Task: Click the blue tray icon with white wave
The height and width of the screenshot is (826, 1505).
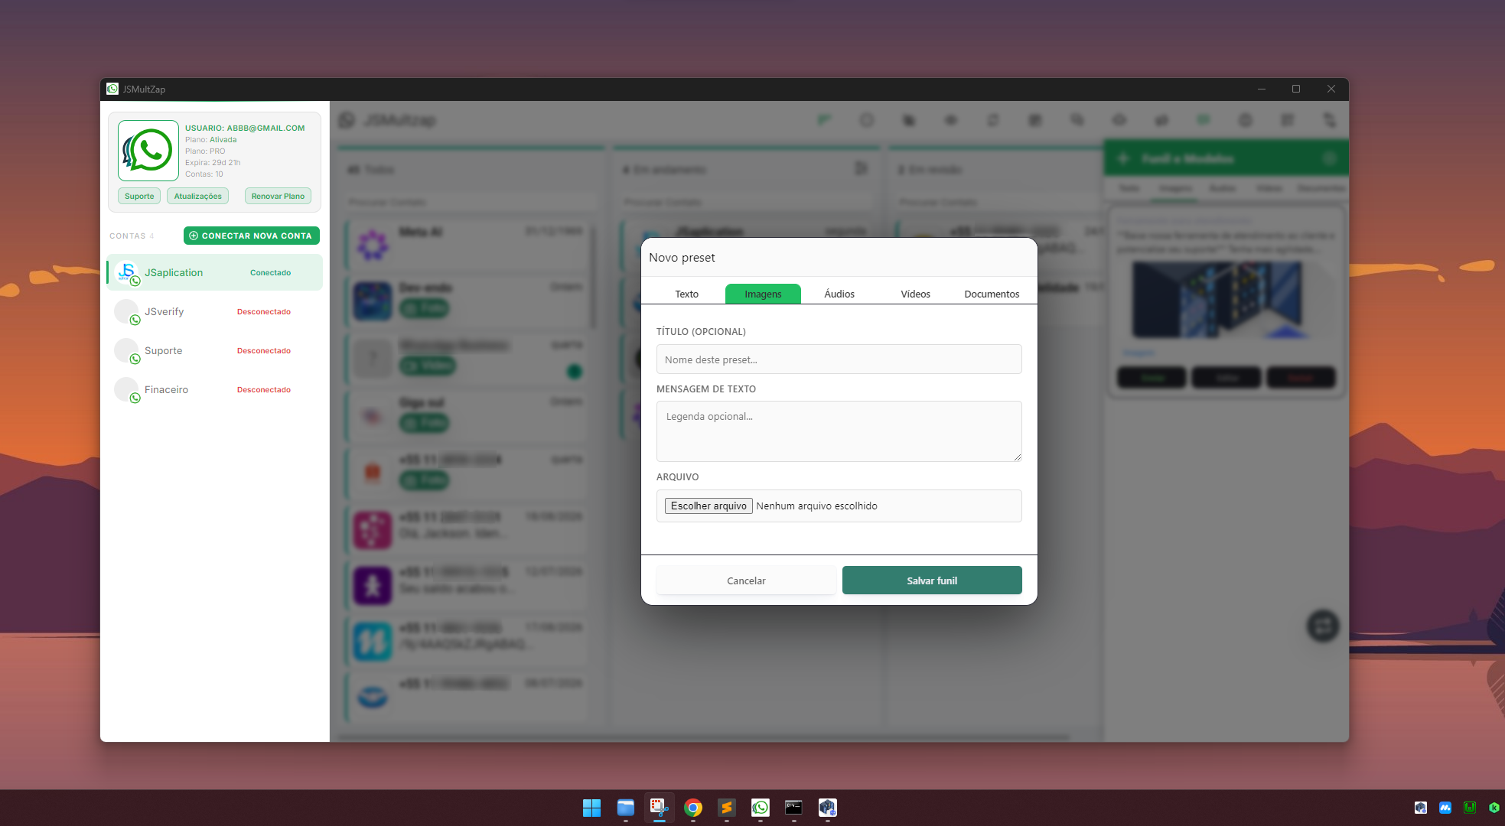Action: (1445, 808)
